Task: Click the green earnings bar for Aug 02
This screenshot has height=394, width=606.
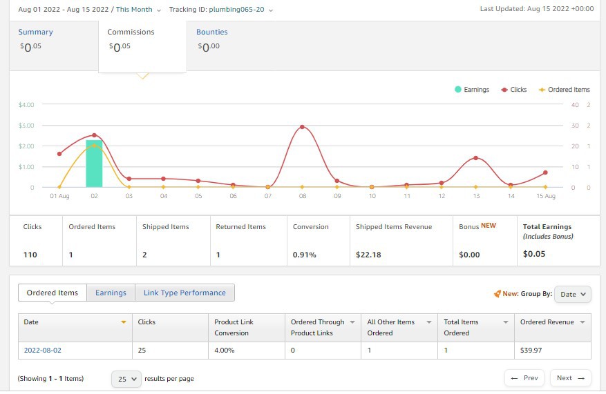Action: tap(94, 164)
